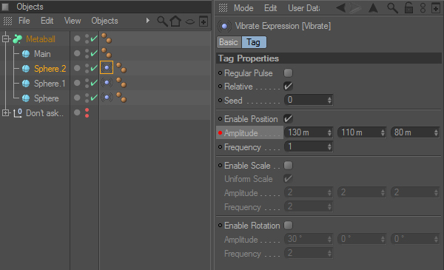Click the Sphere object icon in tree
The width and height of the screenshot is (444, 270).
[26, 98]
